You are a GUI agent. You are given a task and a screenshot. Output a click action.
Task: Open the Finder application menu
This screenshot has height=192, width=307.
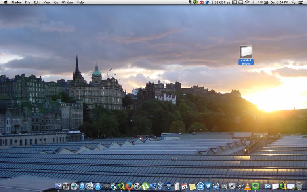click(17, 2)
